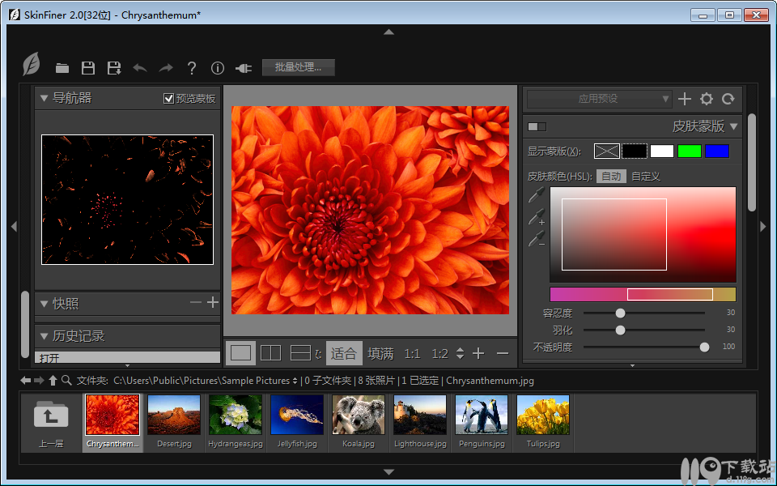The width and height of the screenshot is (777, 486).
Task: Collapse the left panel with side arrow
Action: 14,227
